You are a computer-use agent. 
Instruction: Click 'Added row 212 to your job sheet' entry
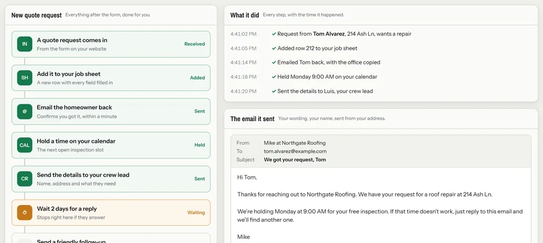click(317, 48)
